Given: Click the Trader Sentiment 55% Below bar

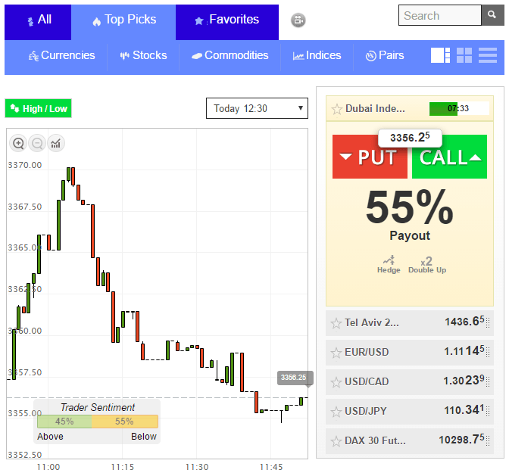Looking at the screenshot, I should coord(125,422).
